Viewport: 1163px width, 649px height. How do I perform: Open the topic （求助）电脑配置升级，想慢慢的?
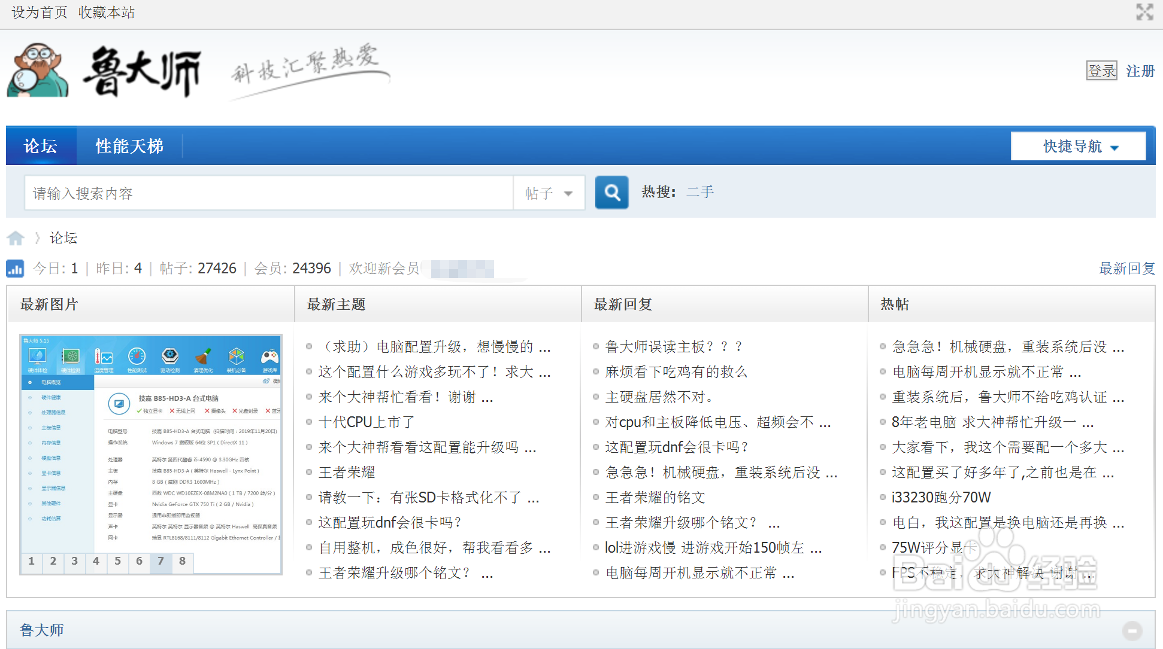(x=434, y=347)
